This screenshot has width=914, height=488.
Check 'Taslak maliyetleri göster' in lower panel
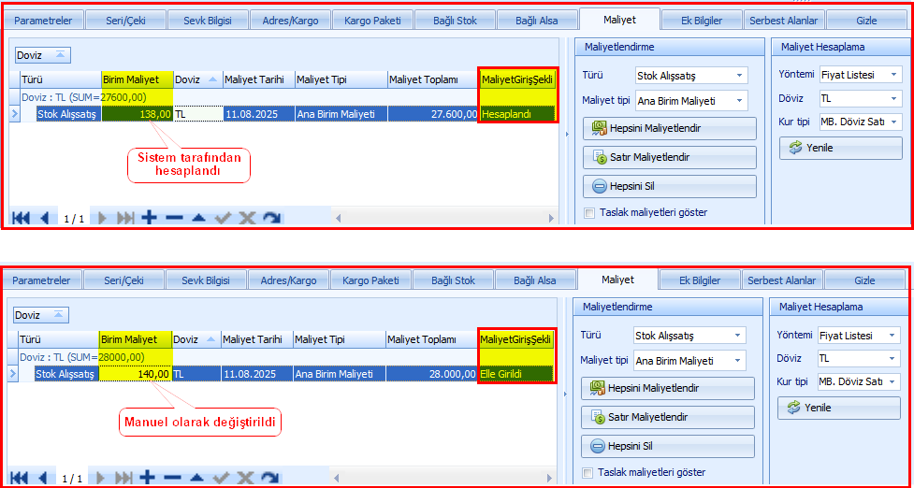tap(588, 472)
